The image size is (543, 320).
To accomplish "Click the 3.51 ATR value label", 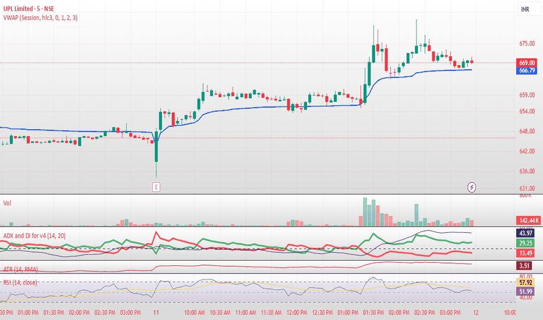I will [524, 266].
